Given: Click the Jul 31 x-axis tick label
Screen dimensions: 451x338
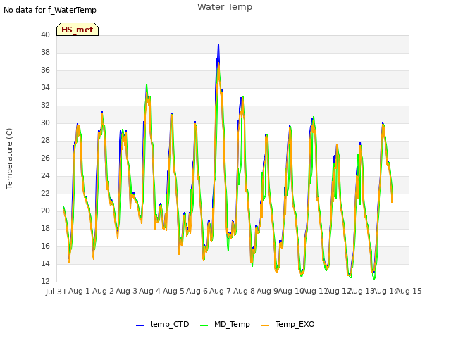Looking at the screenshot, I should [56, 292].
